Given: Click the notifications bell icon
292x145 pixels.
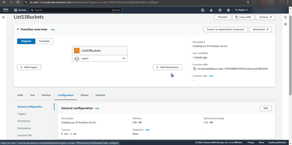Looking at the screenshot, I should [211, 10].
